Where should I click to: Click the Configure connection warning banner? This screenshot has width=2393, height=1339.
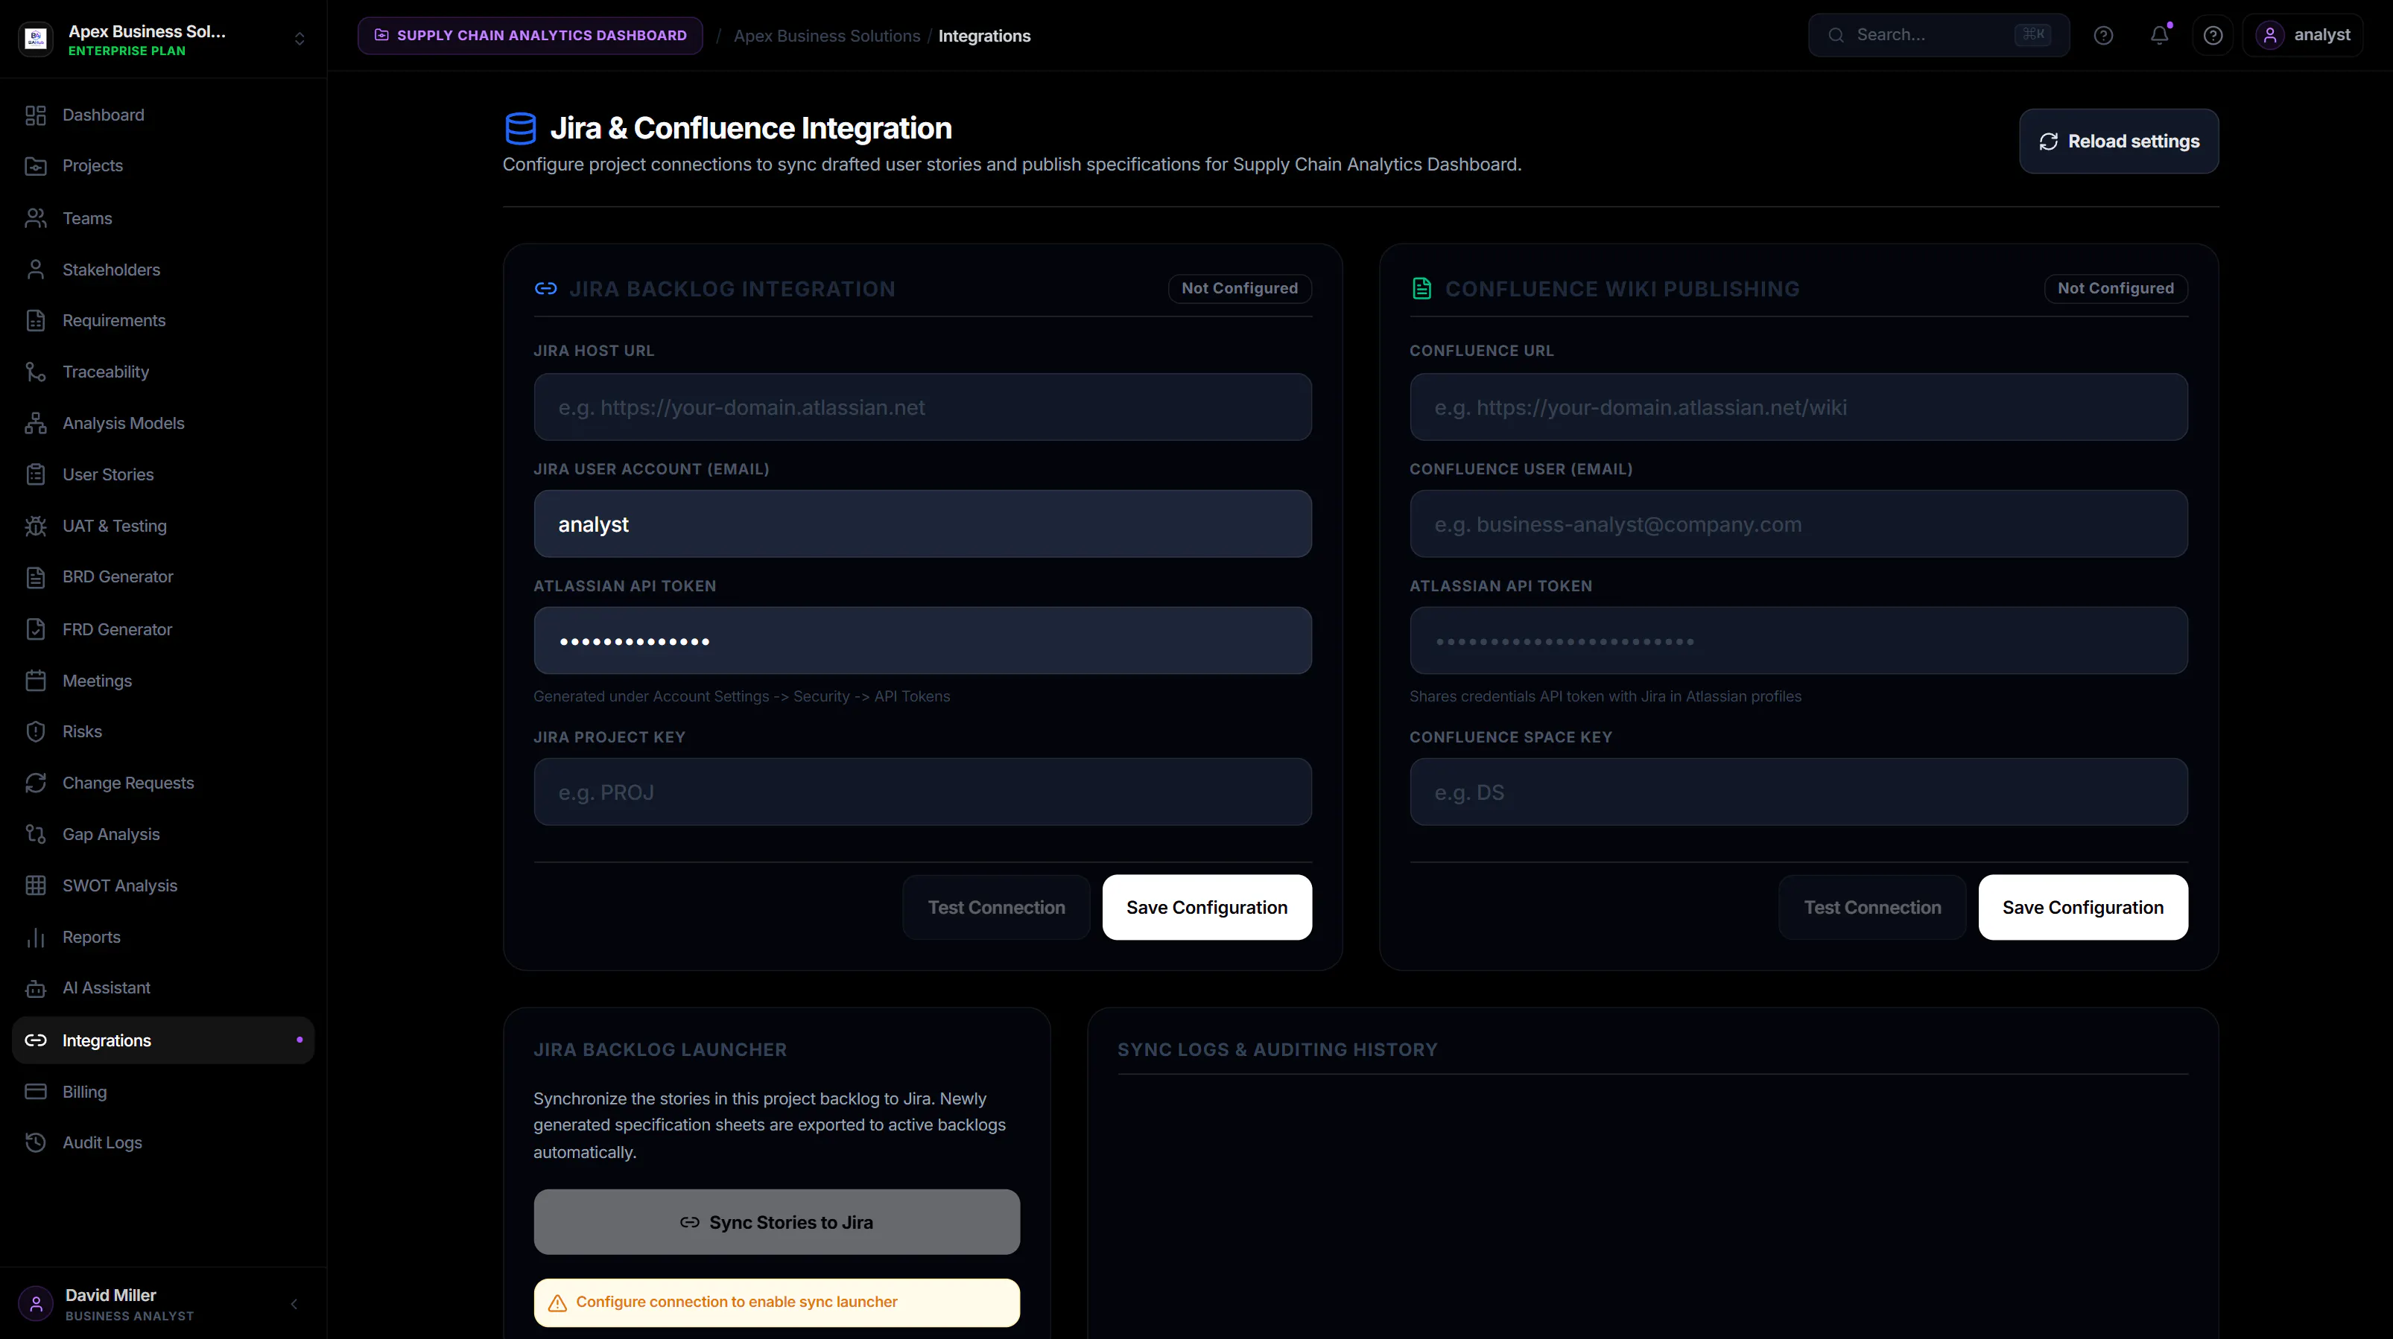coord(776,1302)
